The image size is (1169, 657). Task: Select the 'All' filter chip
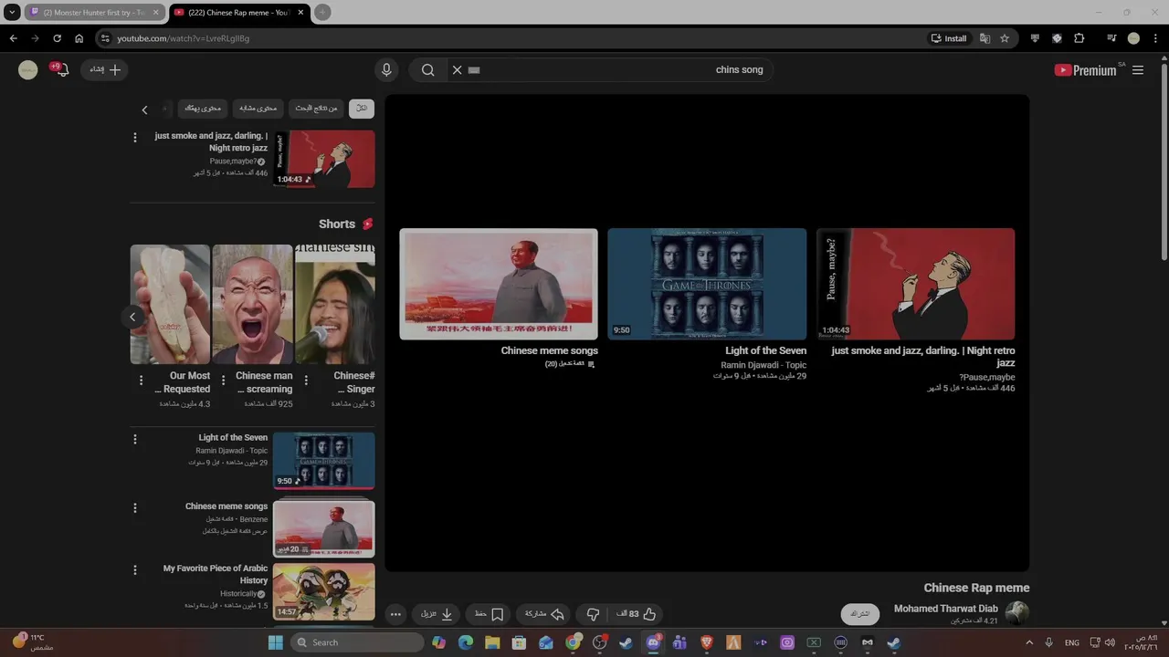362,108
